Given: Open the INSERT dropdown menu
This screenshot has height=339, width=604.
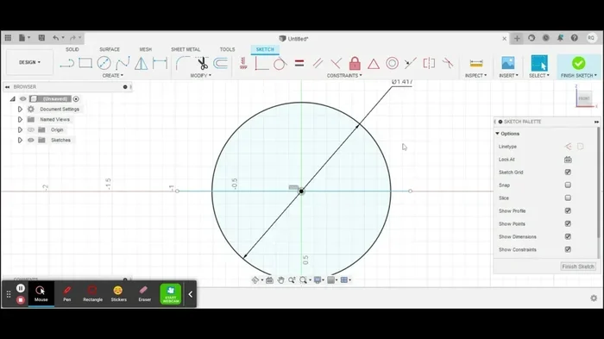Looking at the screenshot, I should pos(508,76).
